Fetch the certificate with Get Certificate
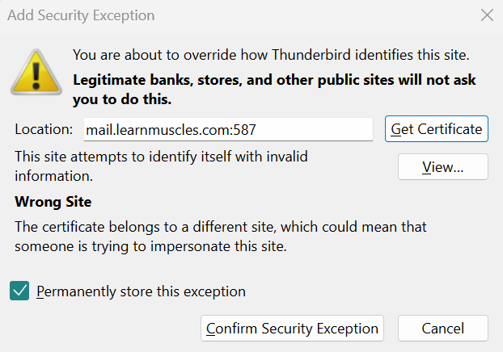 click(436, 128)
